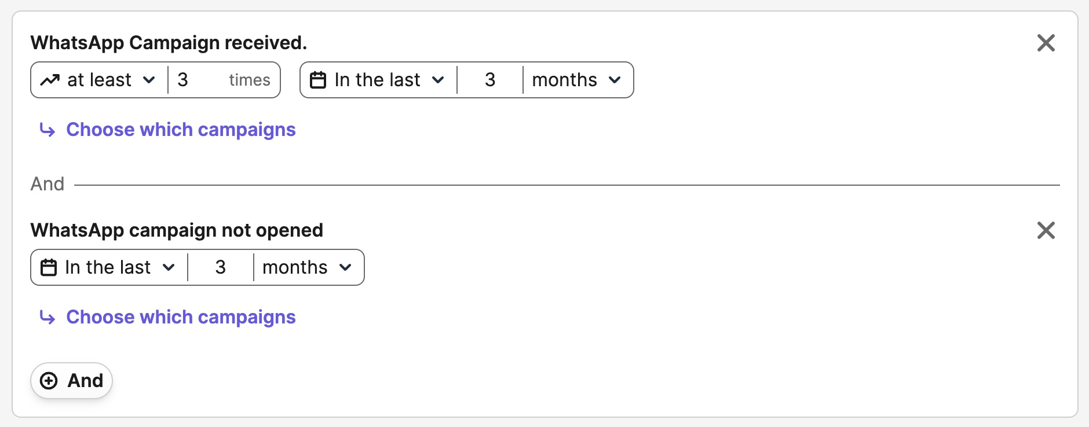This screenshot has width=1089, height=427.
Task: Open In the last dropdown for not opened
Action: [119, 267]
